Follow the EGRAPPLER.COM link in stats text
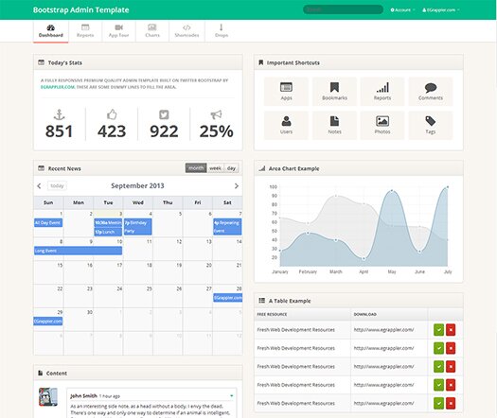497x418 pixels. click(58, 87)
